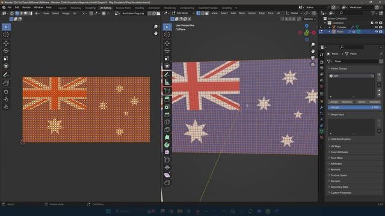
Task: Open the Image menu in UV editor
Action: [x=66, y=13]
